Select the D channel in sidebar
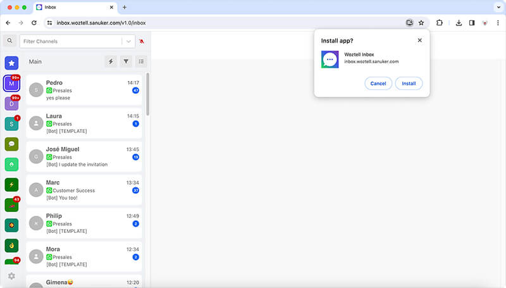Screen dimensions: 506x288 (x=11, y=104)
